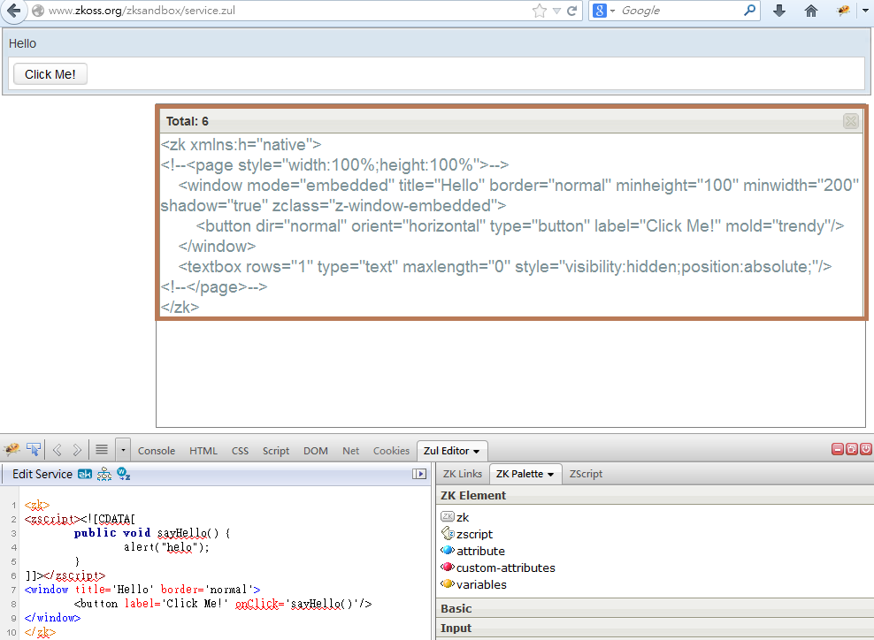Switch to the ZScript side tab
874x640 pixels.
tap(586, 474)
